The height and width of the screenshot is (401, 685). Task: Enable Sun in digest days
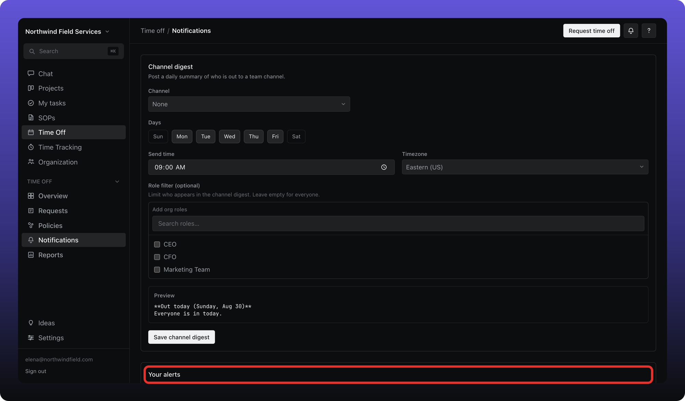click(158, 136)
